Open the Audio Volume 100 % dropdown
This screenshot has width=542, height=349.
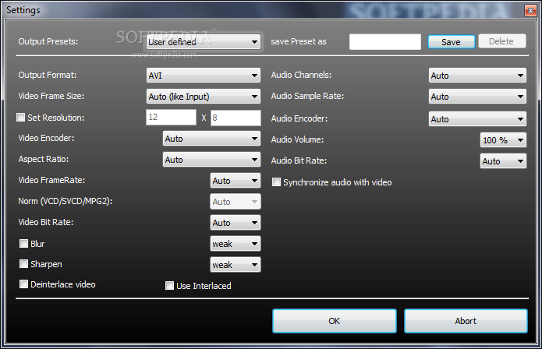tap(503, 140)
